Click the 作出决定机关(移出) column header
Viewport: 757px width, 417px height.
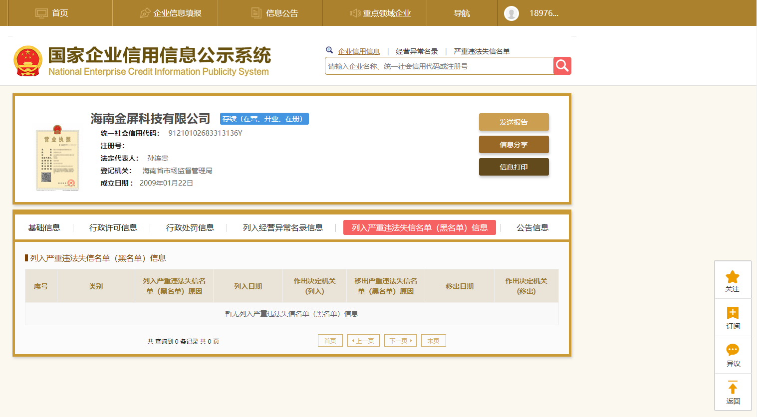coord(526,286)
